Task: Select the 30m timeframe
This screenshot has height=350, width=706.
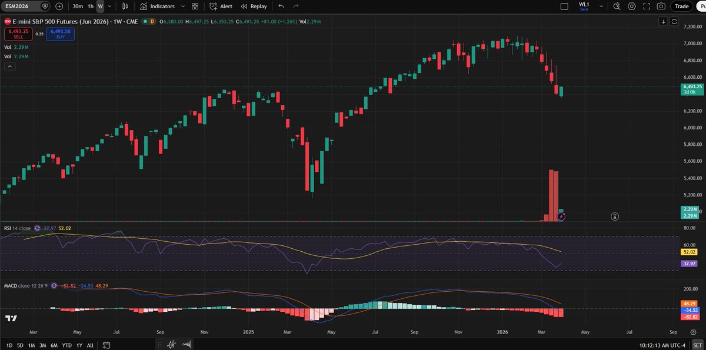Action: (x=78, y=6)
